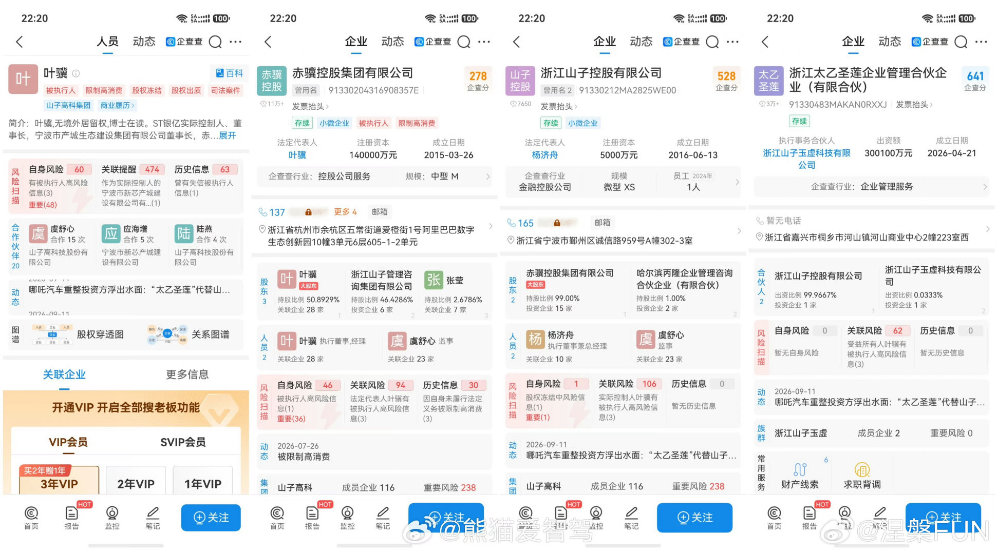Open 浙江山子玉虚科技有限公司 executive partner link
Screen dimensions: 997x554
click(x=806, y=159)
